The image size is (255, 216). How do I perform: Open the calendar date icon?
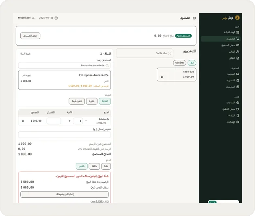point(56,18)
